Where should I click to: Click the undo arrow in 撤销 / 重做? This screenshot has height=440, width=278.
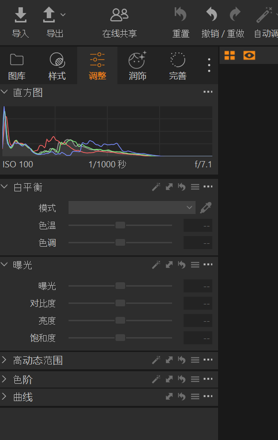212,14
